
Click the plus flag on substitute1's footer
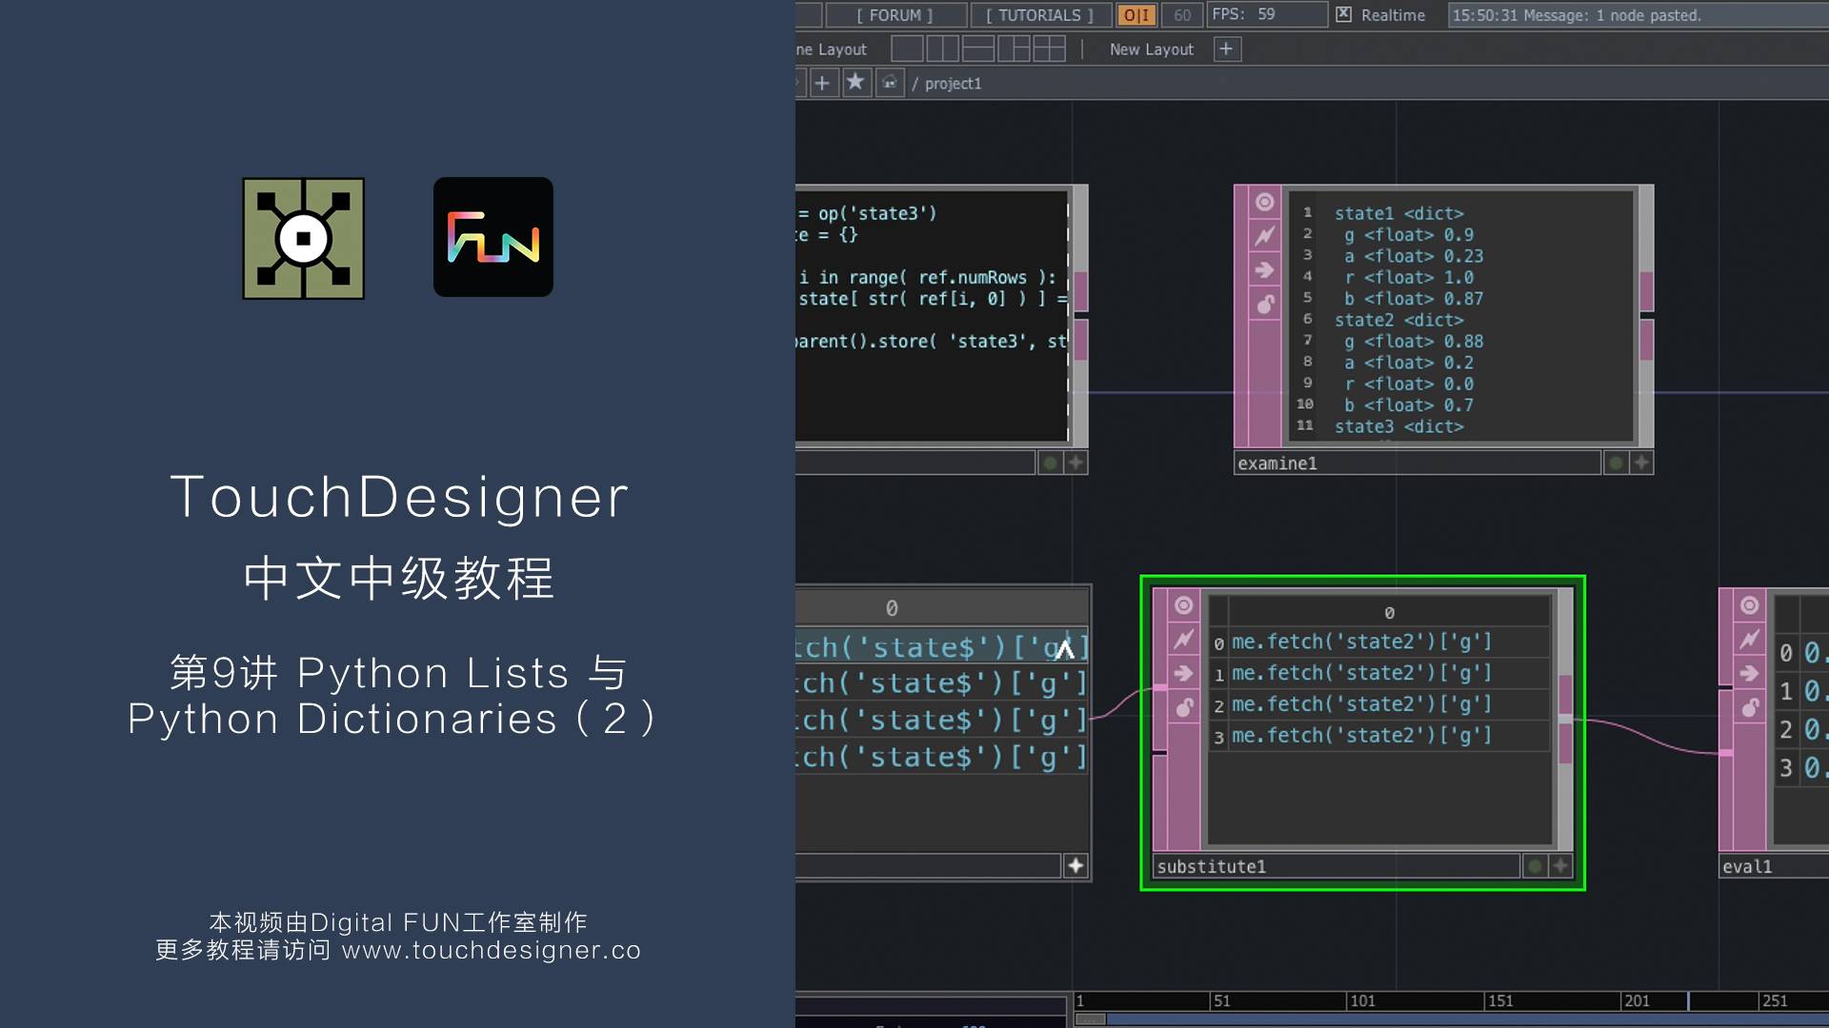[x=1560, y=867]
